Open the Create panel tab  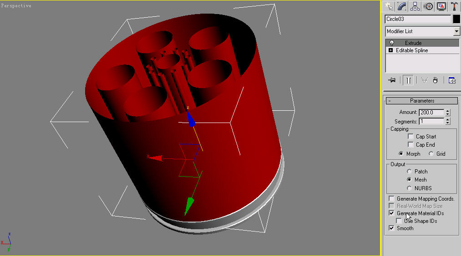389,6
